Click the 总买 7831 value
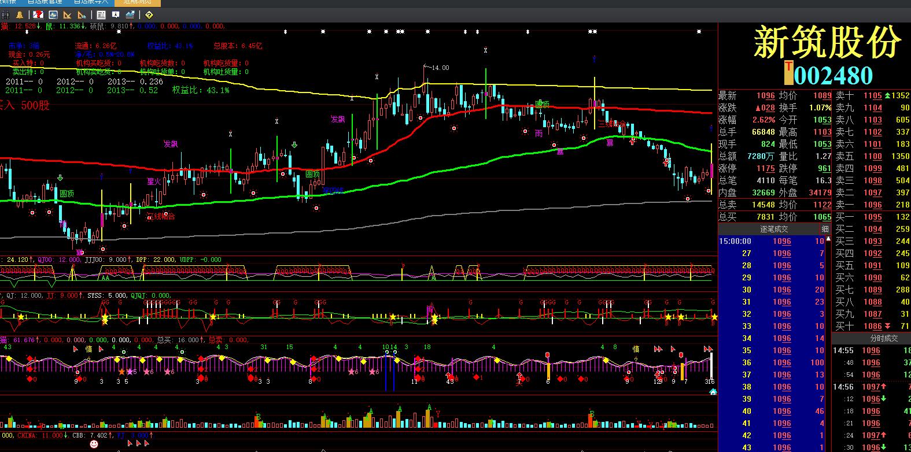 click(x=765, y=217)
